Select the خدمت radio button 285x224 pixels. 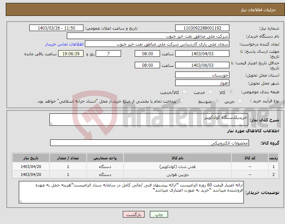pyautogui.click(x=210, y=92)
